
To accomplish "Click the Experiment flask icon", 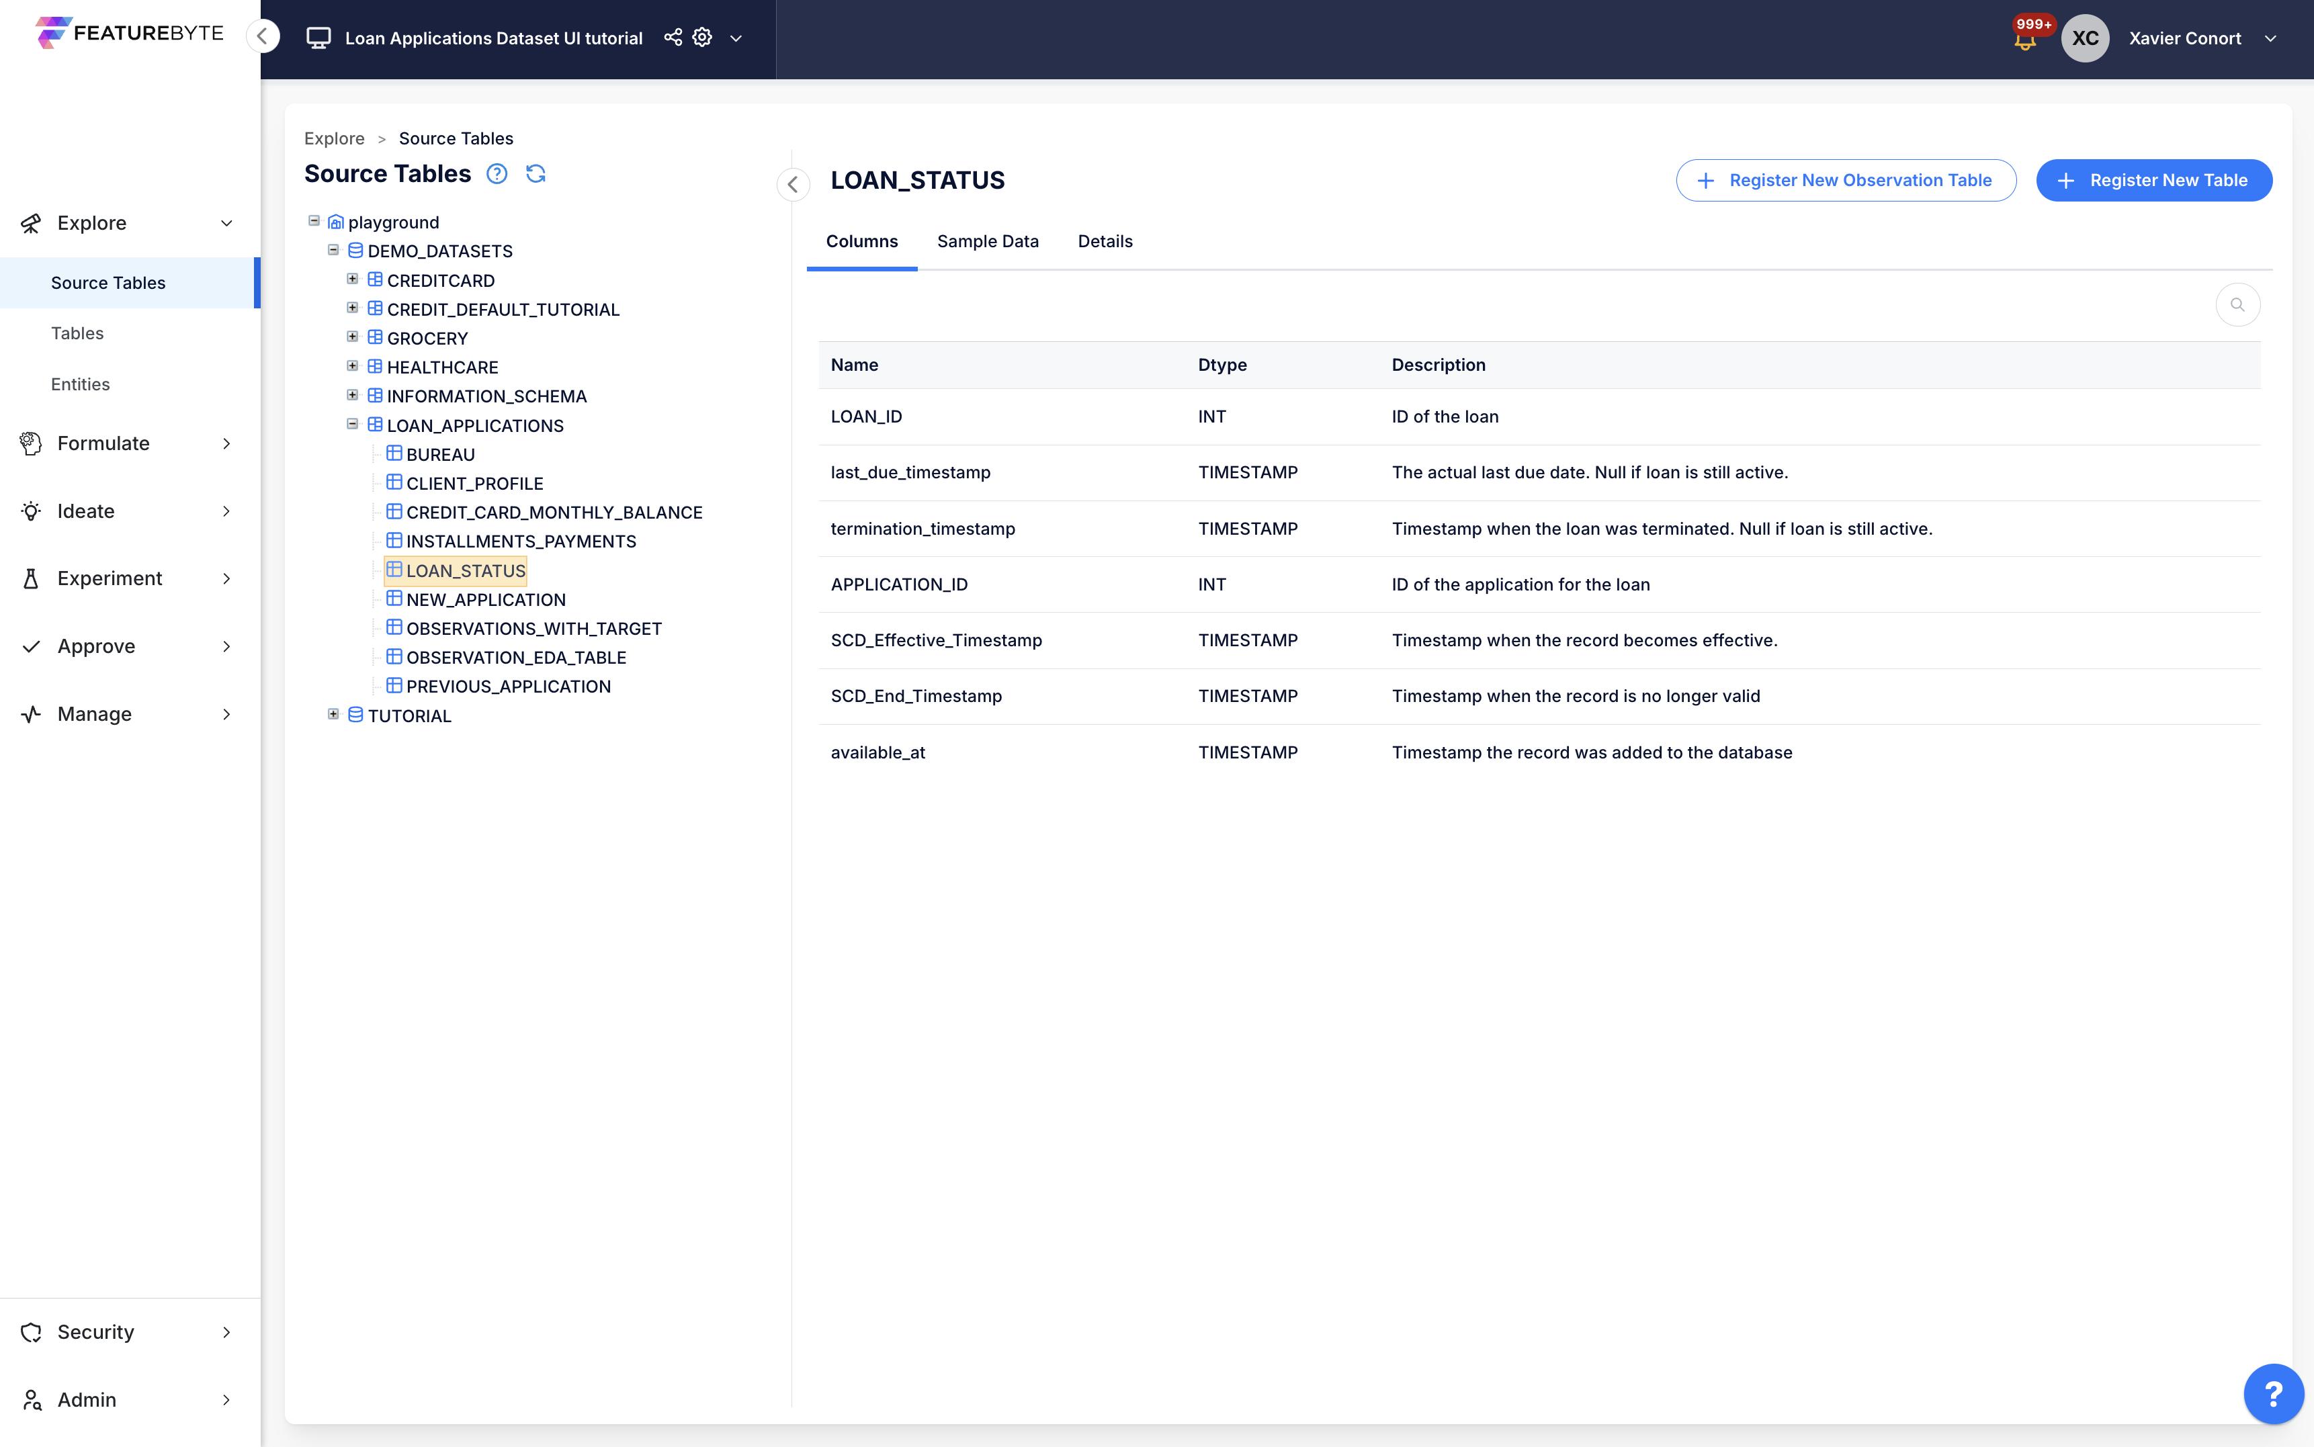I will point(32,578).
